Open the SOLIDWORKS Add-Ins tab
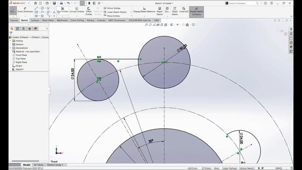The height and width of the screenshot is (170, 302). [x=140, y=20]
